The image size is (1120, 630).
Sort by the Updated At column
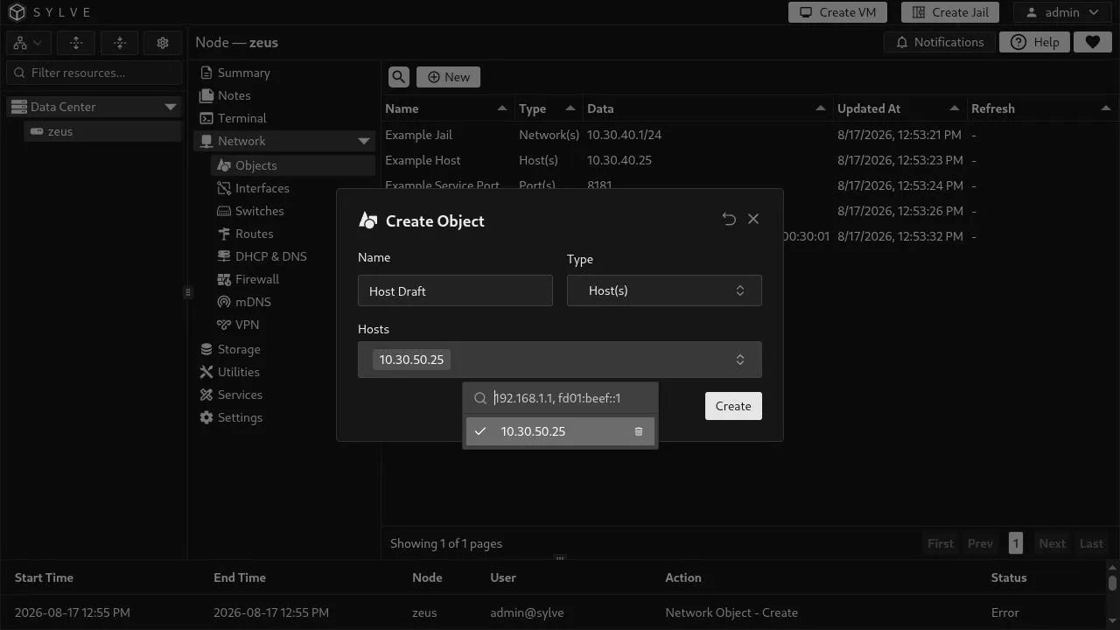pyautogui.click(x=899, y=108)
